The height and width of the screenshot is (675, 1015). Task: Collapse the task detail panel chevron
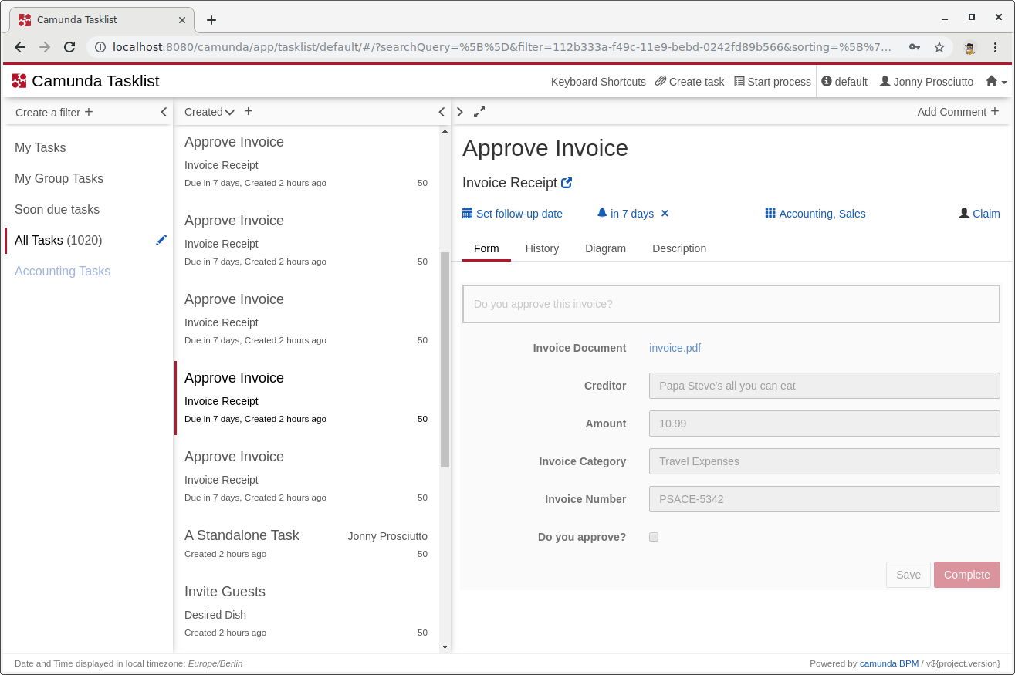click(x=460, y=112)
